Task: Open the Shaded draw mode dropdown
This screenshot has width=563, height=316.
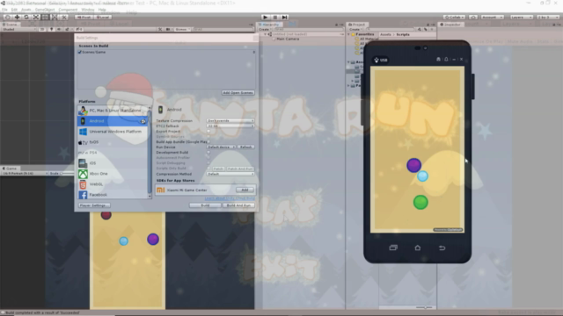Action: coord(18,29)
